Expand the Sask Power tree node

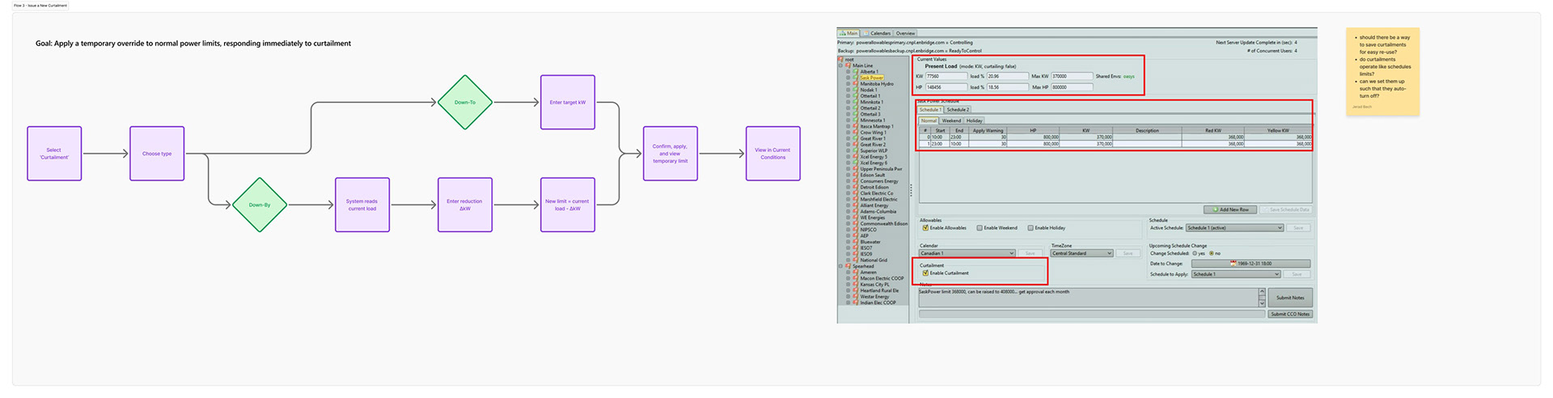[848, 78]
